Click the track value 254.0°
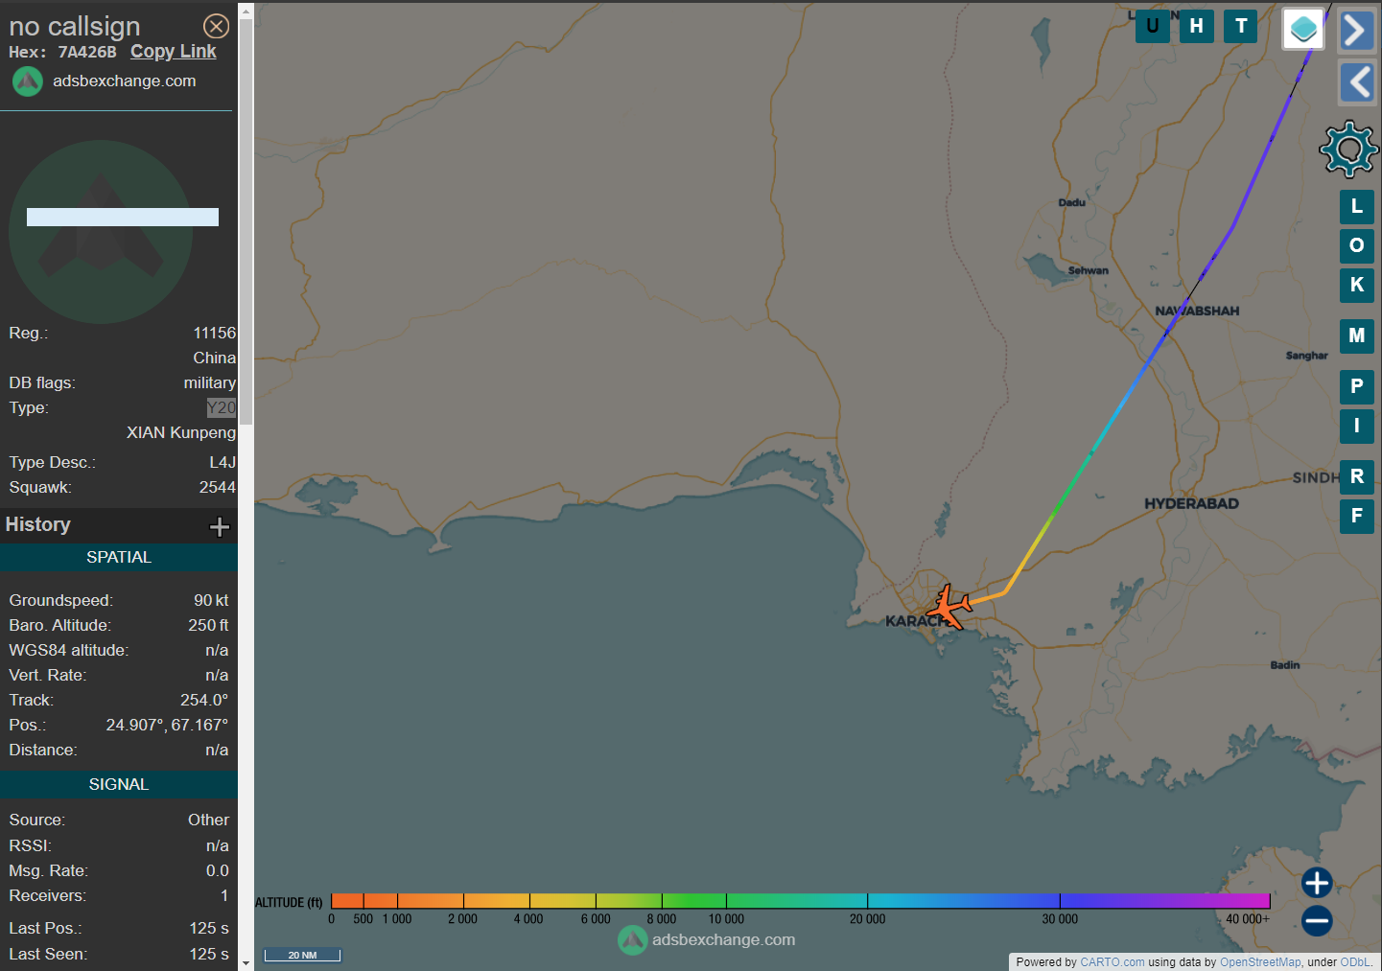The image size is (1382, 971). coord(204,700)
